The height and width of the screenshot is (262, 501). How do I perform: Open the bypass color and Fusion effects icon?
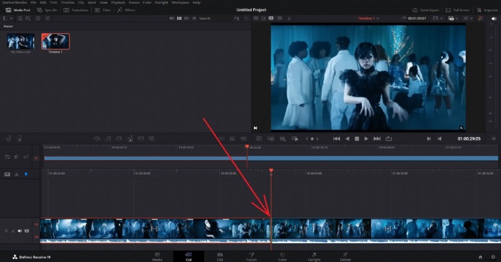pos(480,19)
